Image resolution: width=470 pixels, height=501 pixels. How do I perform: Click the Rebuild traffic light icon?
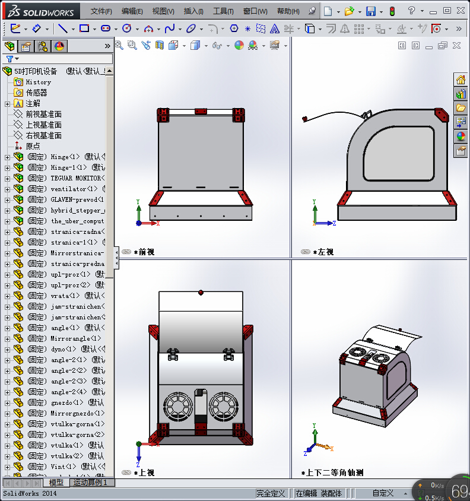point(392,11)
